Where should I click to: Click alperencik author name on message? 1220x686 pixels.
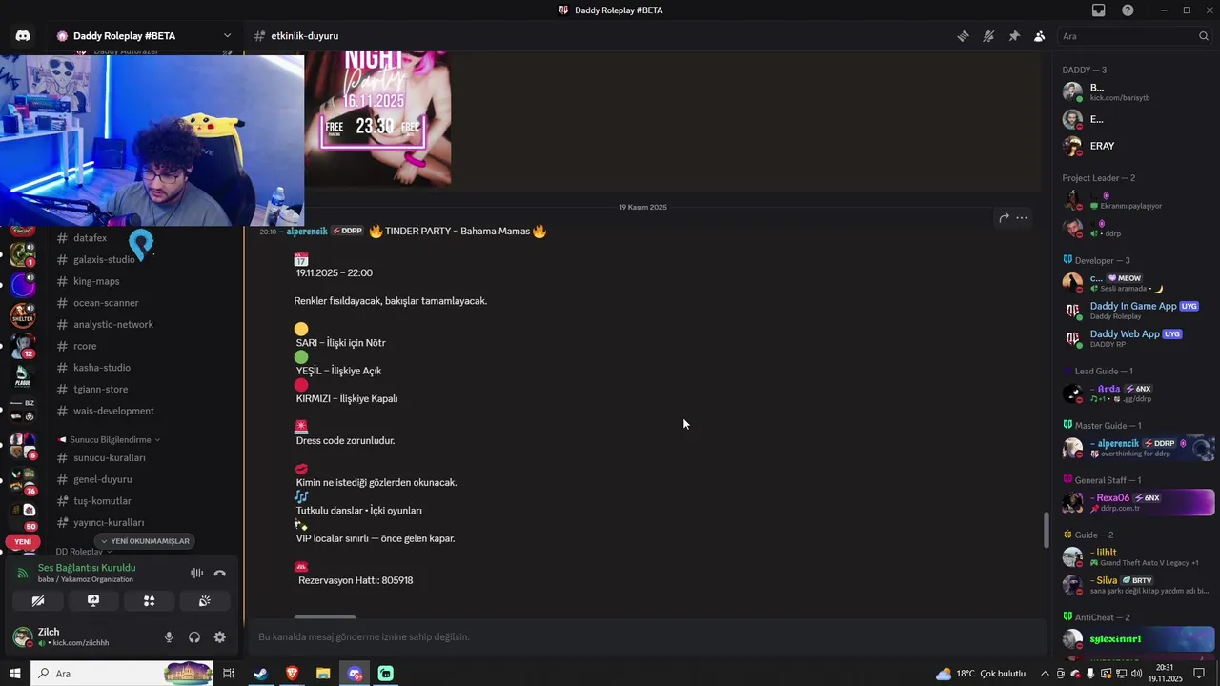(307, 232)
